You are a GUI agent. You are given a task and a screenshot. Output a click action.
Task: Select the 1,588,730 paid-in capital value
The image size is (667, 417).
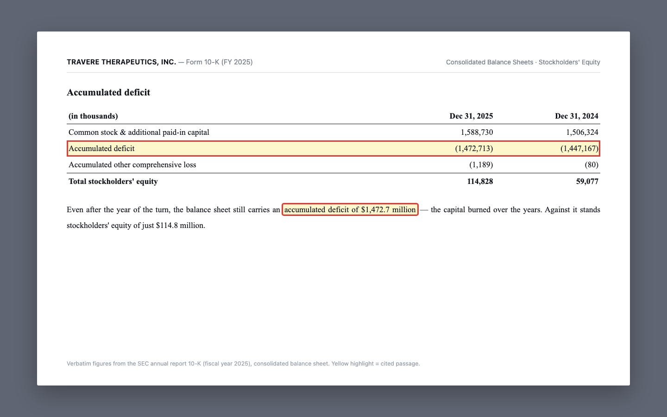(477, 133)
